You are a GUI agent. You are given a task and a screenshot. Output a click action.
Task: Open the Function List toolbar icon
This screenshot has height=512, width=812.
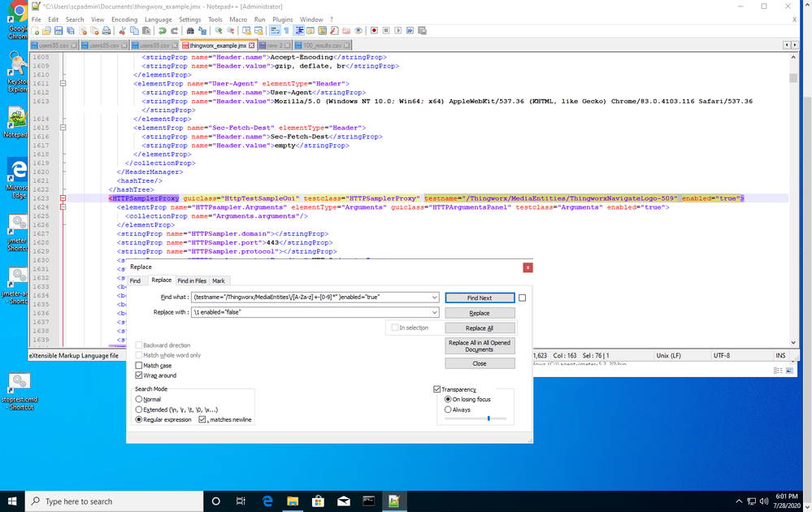click(335, 31)
